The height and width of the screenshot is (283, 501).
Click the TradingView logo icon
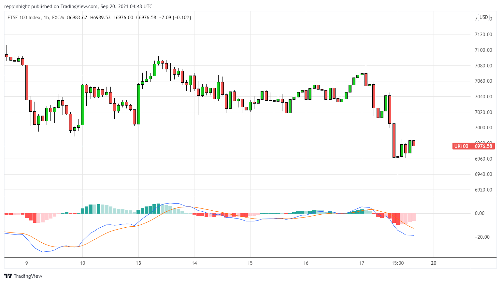point(8,276)
